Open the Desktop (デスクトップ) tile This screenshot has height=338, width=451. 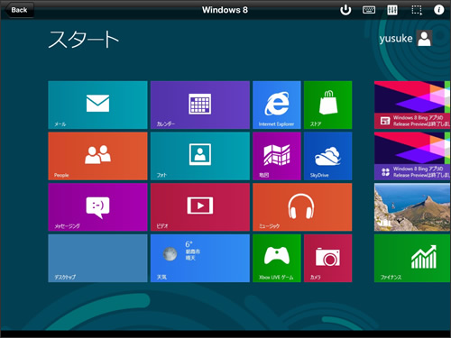[x=97, y=258]
